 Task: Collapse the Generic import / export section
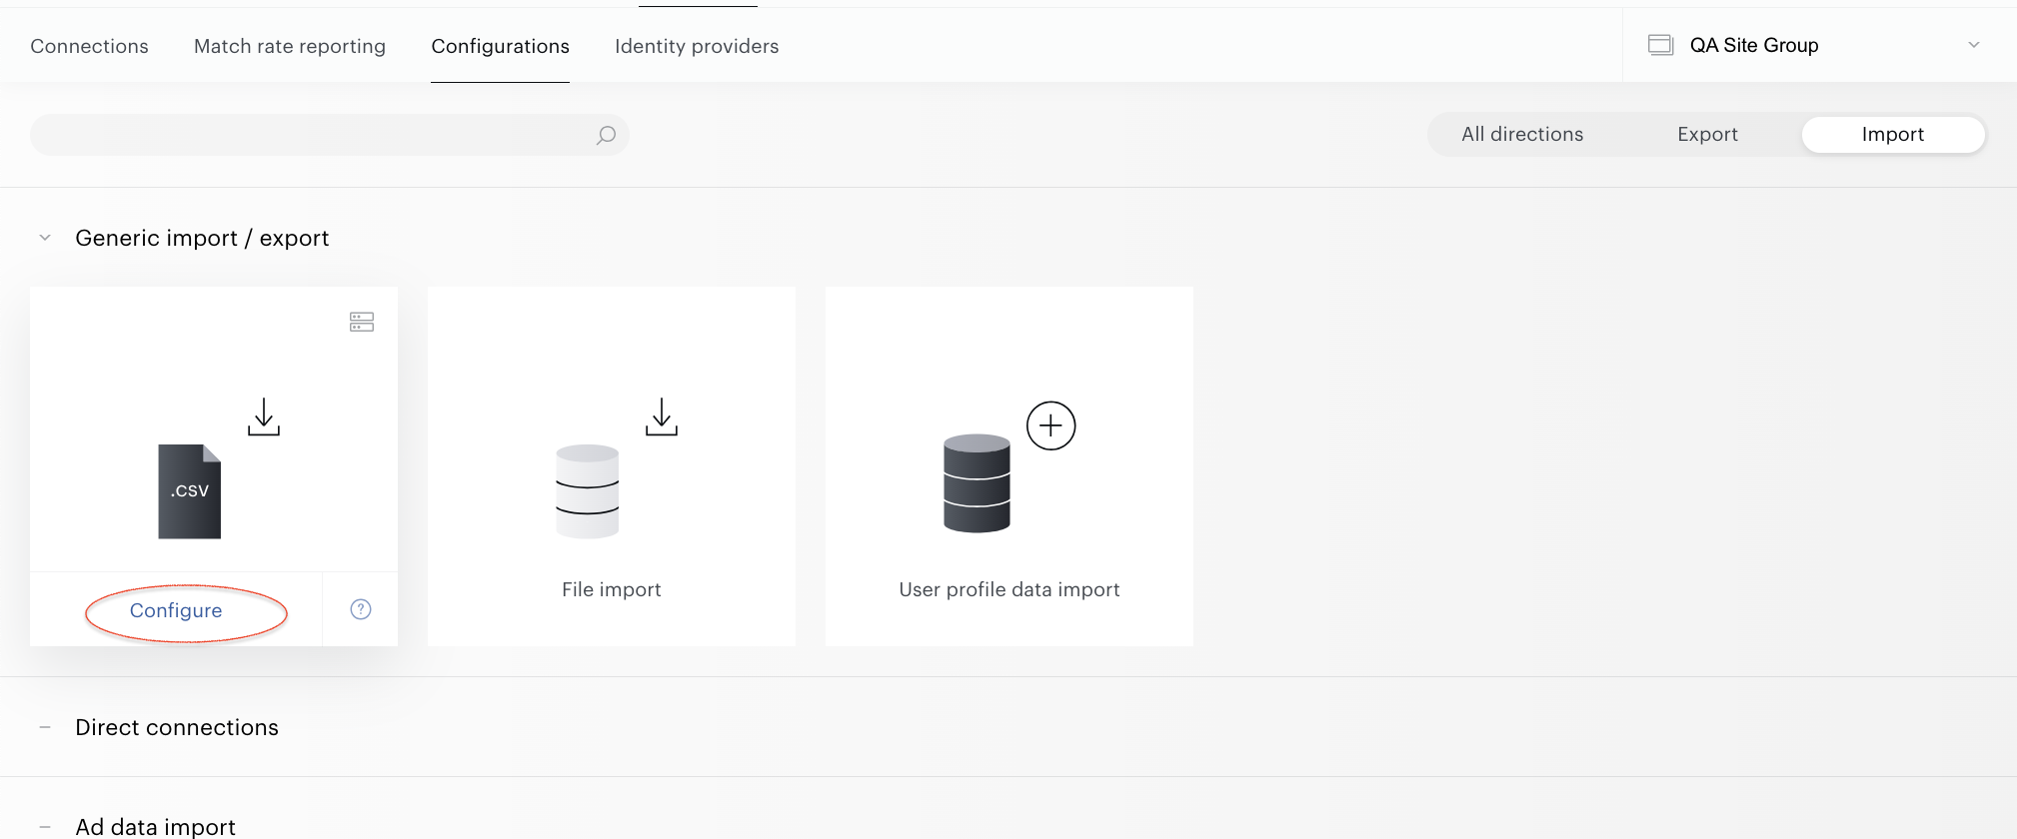pos(45,238)
